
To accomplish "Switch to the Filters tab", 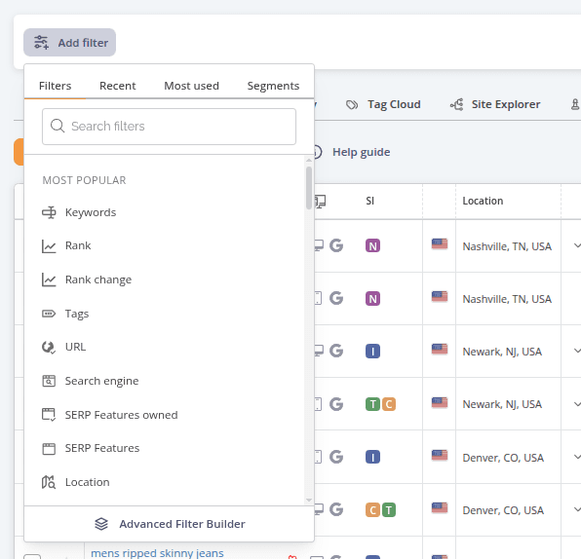I will tap(55, 86).
